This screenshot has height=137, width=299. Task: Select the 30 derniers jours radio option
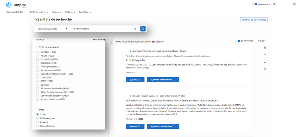38,118
